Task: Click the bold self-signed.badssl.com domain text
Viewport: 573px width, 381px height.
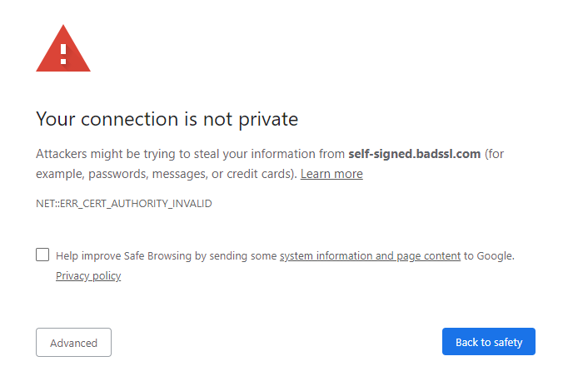Action: 414,154
